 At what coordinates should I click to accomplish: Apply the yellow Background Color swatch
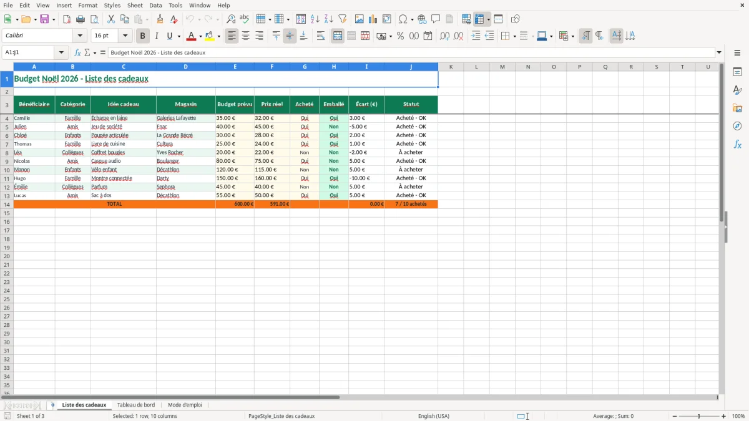pos(210,36)
